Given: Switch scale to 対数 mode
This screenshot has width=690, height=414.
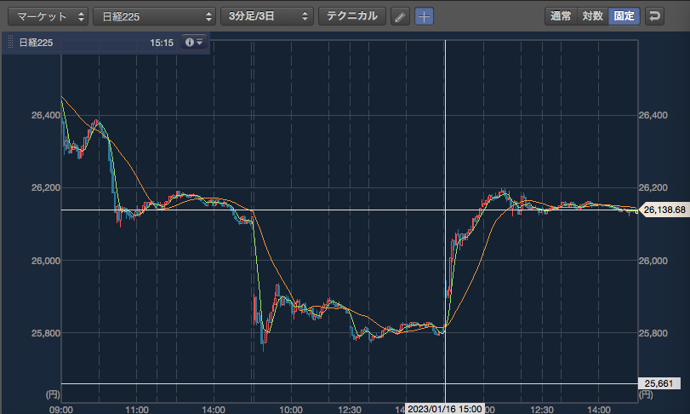Looking at the screenshot, I should tap(592, 16).
